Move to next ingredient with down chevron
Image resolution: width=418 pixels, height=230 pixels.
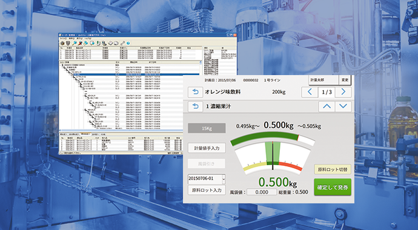[x=343, y=107]
